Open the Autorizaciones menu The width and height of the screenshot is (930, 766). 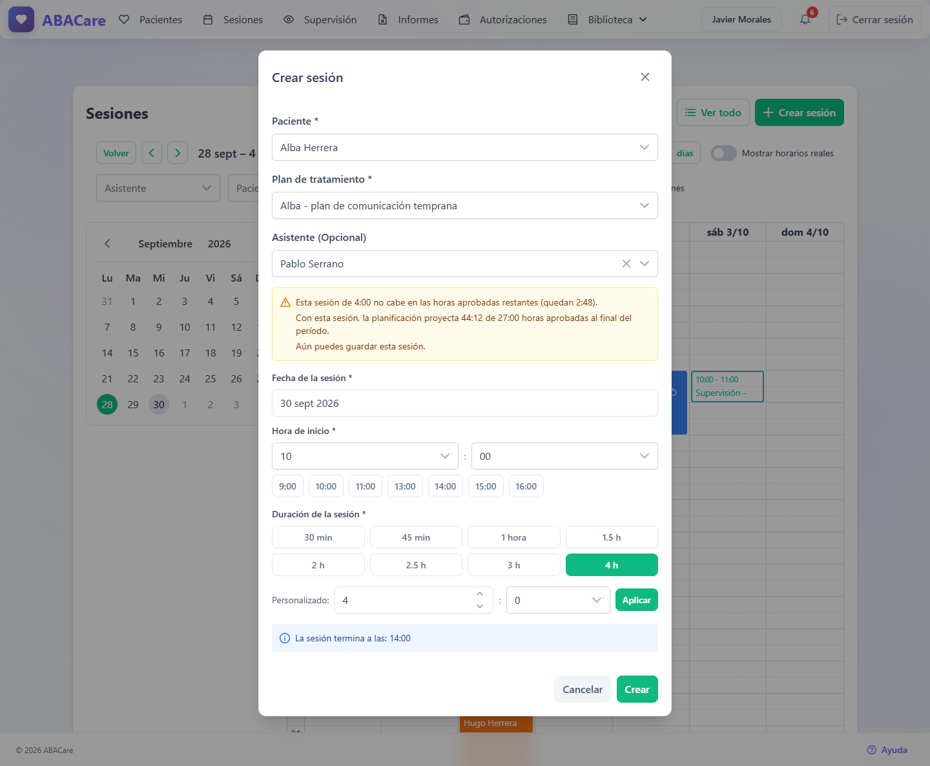click(x=503, y=19)
